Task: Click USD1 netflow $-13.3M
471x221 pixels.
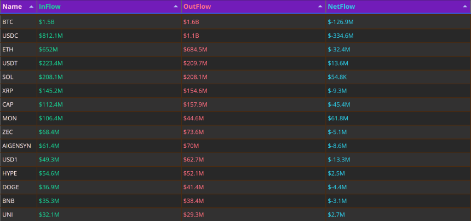Action: click(x=339, y=160)
